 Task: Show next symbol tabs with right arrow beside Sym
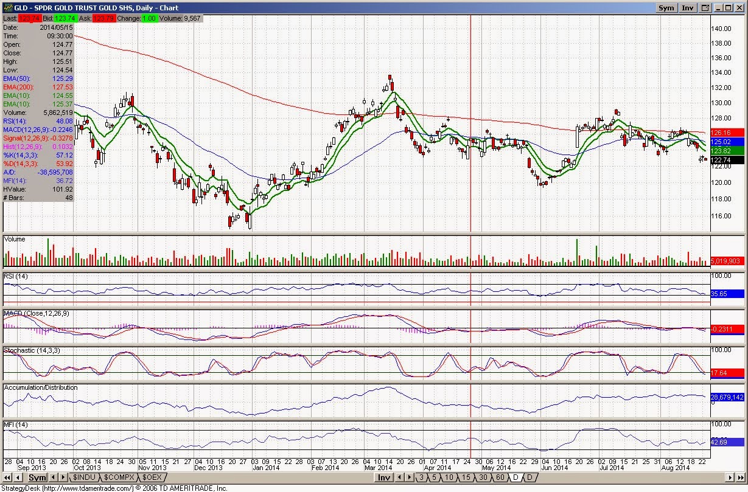point(63,477)
